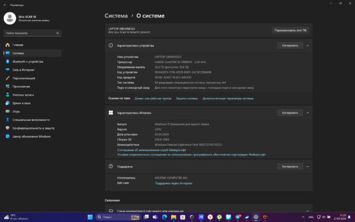Open Дополнительные параметры системы link
Screen dimensions: 355x222
point(228,98)
